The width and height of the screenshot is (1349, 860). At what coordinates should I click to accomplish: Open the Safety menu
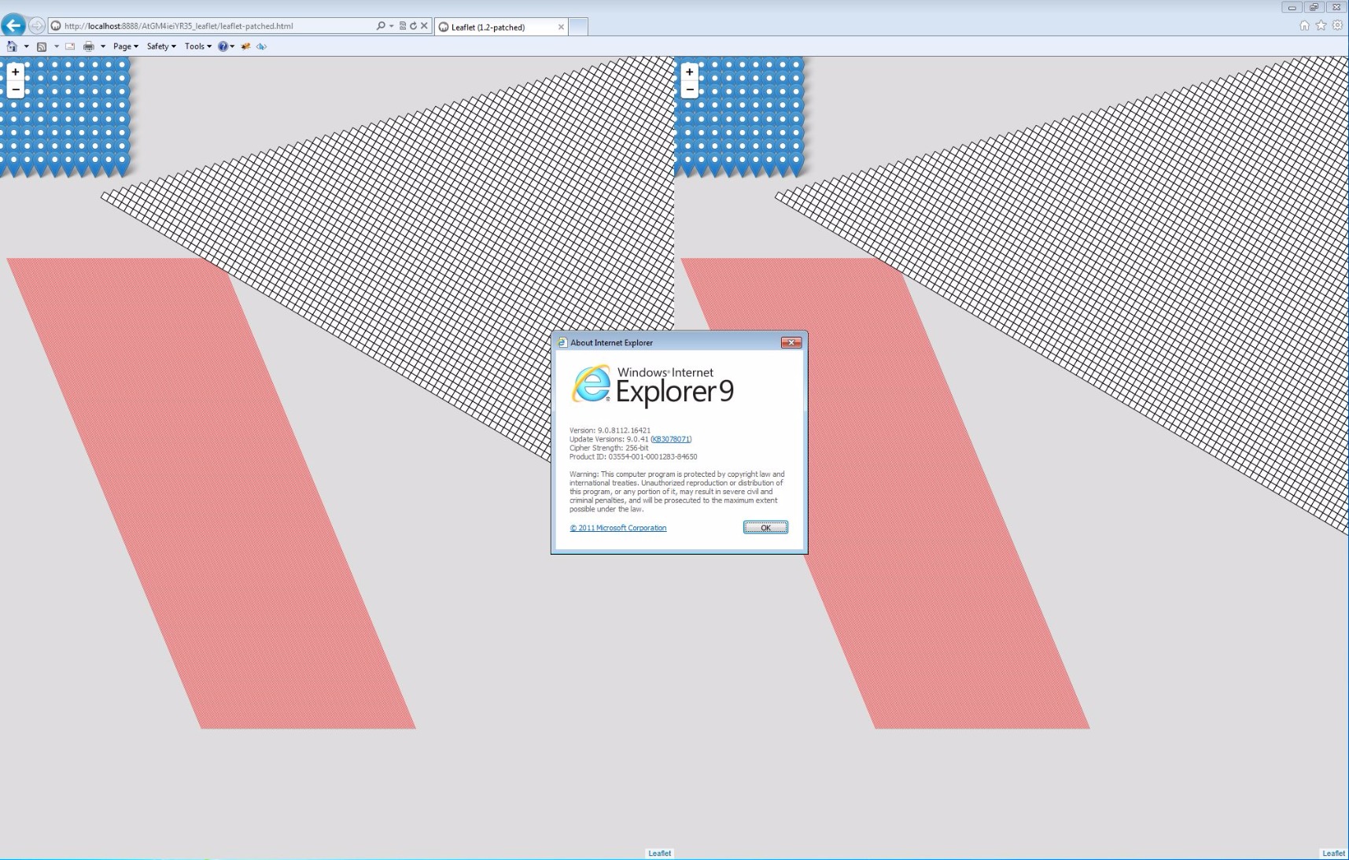tap(161, 46)
